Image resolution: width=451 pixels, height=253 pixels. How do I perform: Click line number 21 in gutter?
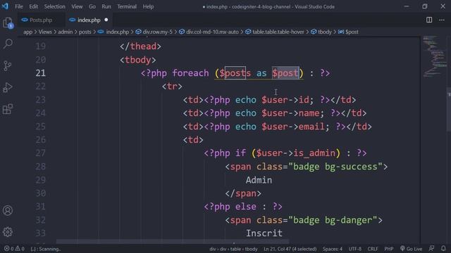pos(41,73)
